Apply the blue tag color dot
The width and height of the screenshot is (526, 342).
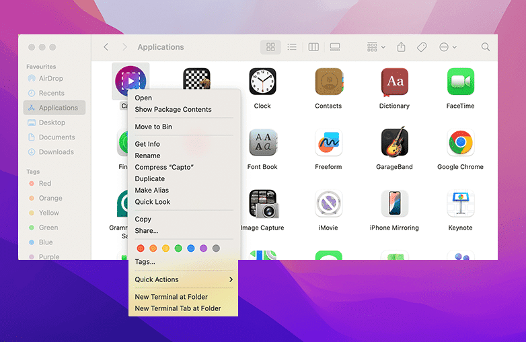[x=191, y=248]
